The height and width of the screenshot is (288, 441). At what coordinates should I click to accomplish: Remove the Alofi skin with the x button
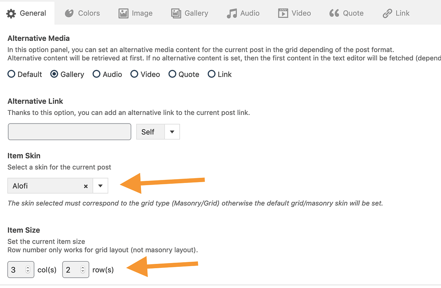pos(86,186)
